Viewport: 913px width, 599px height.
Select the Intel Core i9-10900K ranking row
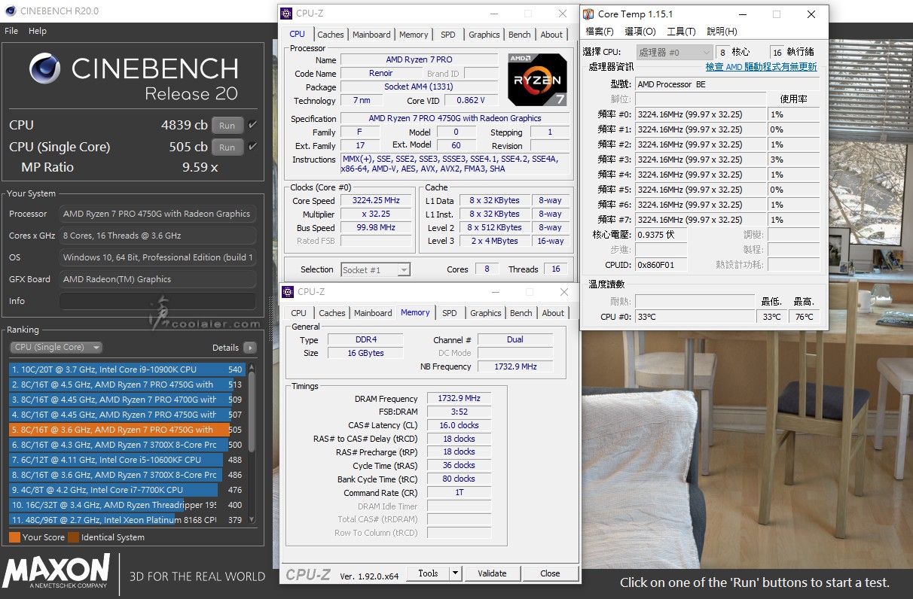point(127,369)
